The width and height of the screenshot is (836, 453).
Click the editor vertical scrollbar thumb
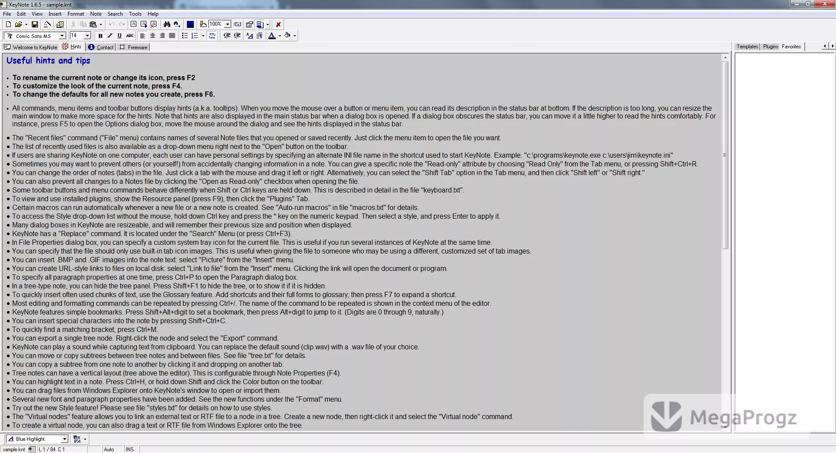click(x=725, y=155)
